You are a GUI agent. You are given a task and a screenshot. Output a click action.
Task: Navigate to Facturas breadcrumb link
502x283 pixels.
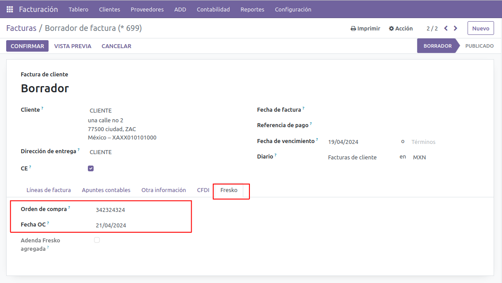pyautogui.click(x=21, y=28)
